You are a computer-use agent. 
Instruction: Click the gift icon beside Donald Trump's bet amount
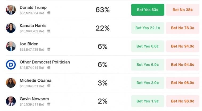49,13
